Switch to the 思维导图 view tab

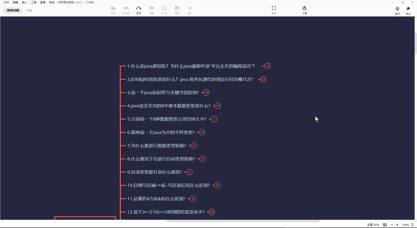(x=13, y=10)
